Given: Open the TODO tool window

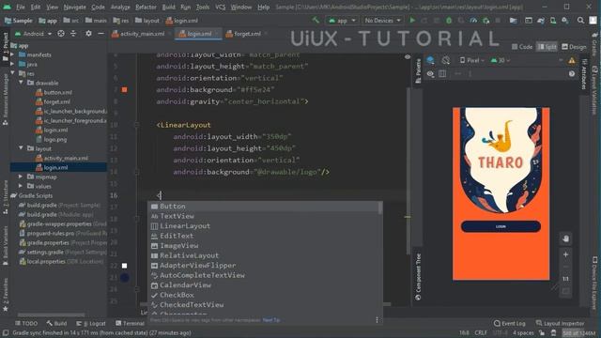Looking at the screenshot, I should [x=26, y=323].
